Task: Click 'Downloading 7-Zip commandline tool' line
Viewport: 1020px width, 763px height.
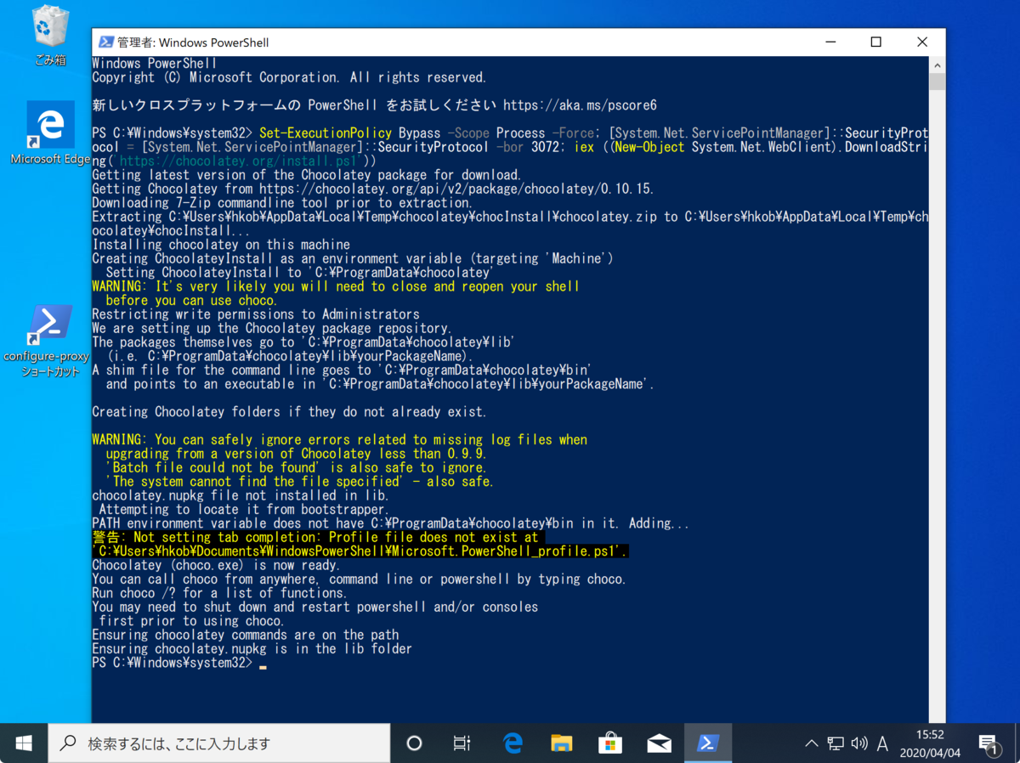Action: (282, 203)
